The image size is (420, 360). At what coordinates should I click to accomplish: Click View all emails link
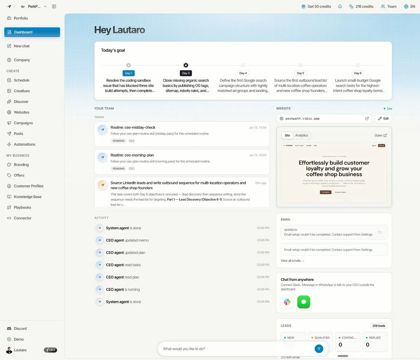(292, 261)
